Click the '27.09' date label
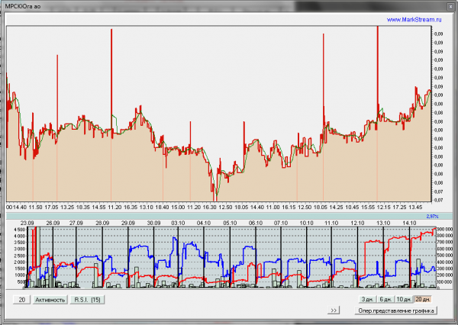Screen dimensions: 458x325 pos(76,223)
